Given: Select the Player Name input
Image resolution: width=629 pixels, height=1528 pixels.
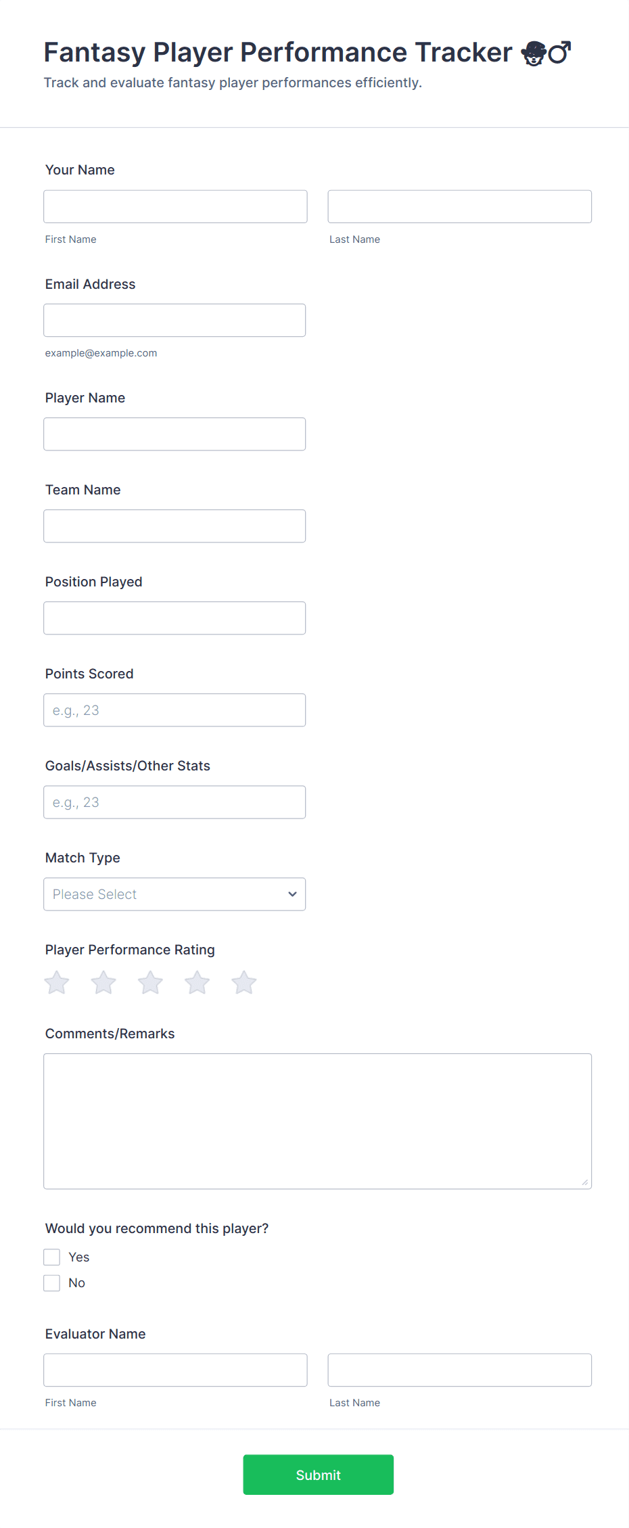Looking at the screenshot, I should coord(174,434).
